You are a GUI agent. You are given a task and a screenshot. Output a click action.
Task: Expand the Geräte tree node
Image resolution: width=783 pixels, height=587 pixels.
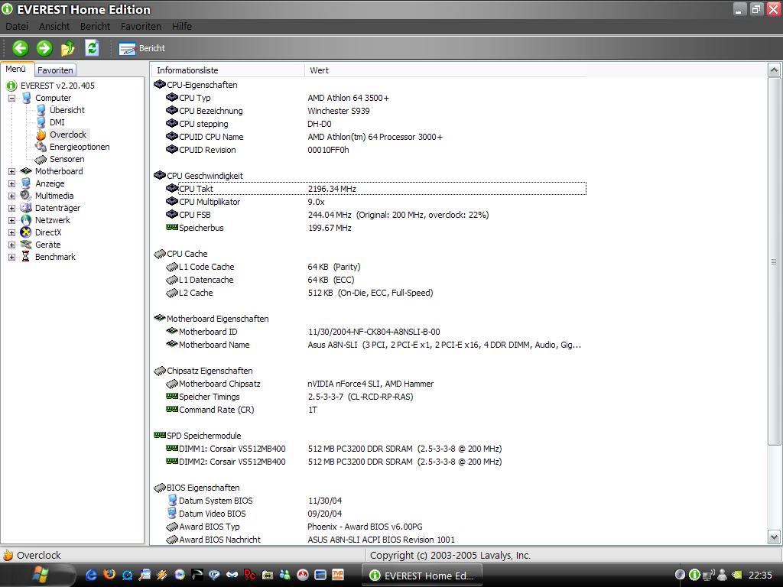click(11, 245)
